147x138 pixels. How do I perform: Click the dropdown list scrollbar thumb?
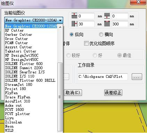point(60,97)
